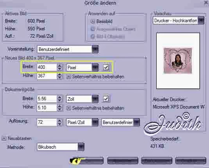Click the Dokumentgröße Breite field showing 5.56
Image resolution: width=209 pixels, height=168 pixels.
coord(47,99)
